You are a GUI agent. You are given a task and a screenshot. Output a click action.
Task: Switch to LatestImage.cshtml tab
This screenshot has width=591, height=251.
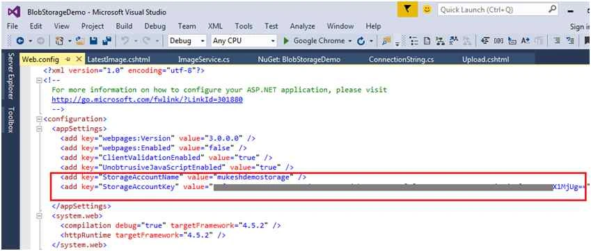[119, 60]
